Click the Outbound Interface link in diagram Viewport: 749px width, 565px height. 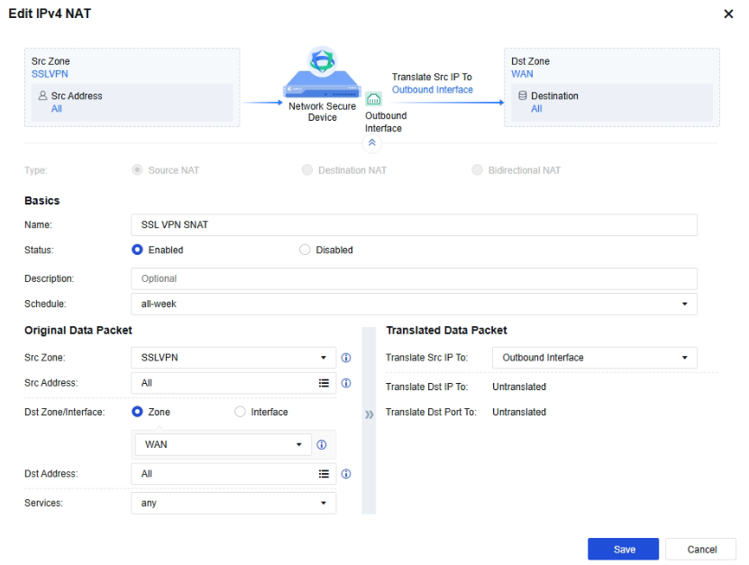433,90
